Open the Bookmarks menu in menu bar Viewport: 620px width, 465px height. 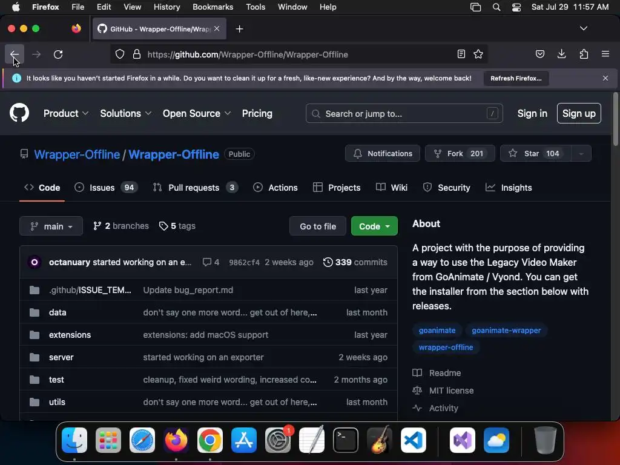tap(213, 7)
